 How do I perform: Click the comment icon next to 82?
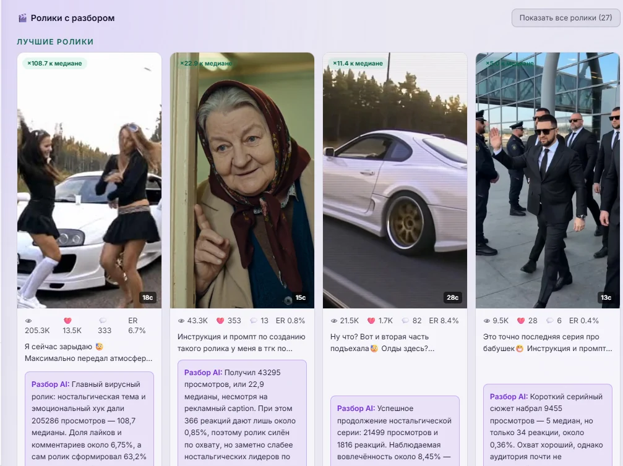(405, 321)
